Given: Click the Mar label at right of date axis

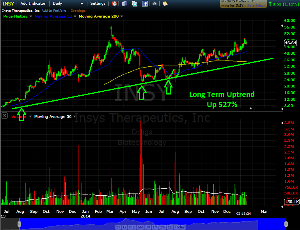Looking at the screenshot, I should [x=264, y=212].
